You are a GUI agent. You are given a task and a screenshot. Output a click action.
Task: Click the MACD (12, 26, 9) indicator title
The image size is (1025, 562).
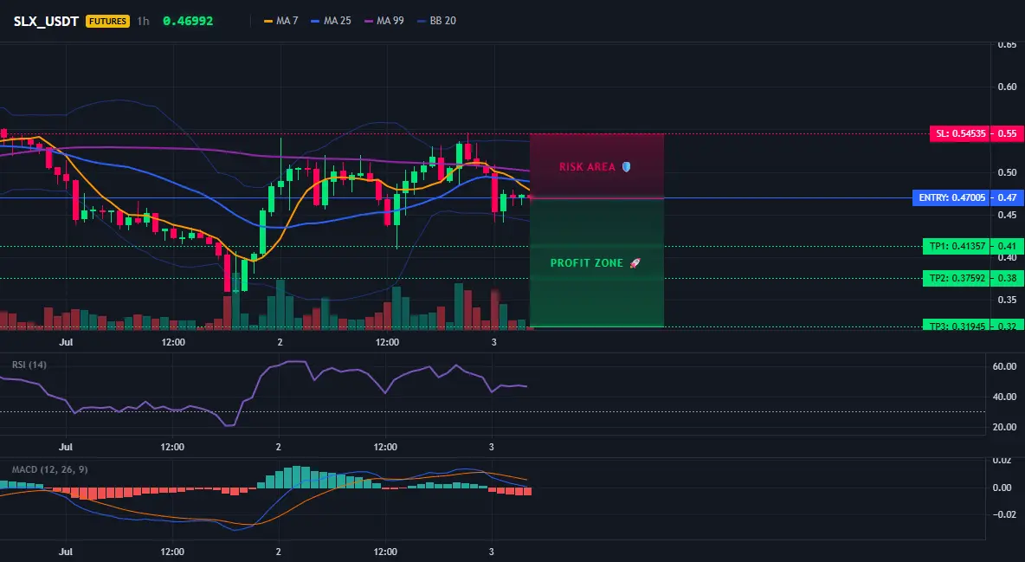[x=49, y=469]
